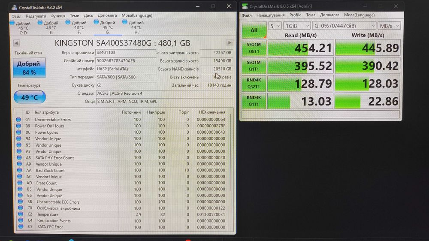The height and width of the screenshot is (241, 429).
Task: Click status icon for Bad Block Count row
Action: tap(19, 170)
